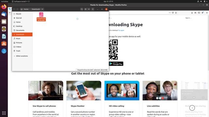Bookmark this page with star icon

point(176,13)
